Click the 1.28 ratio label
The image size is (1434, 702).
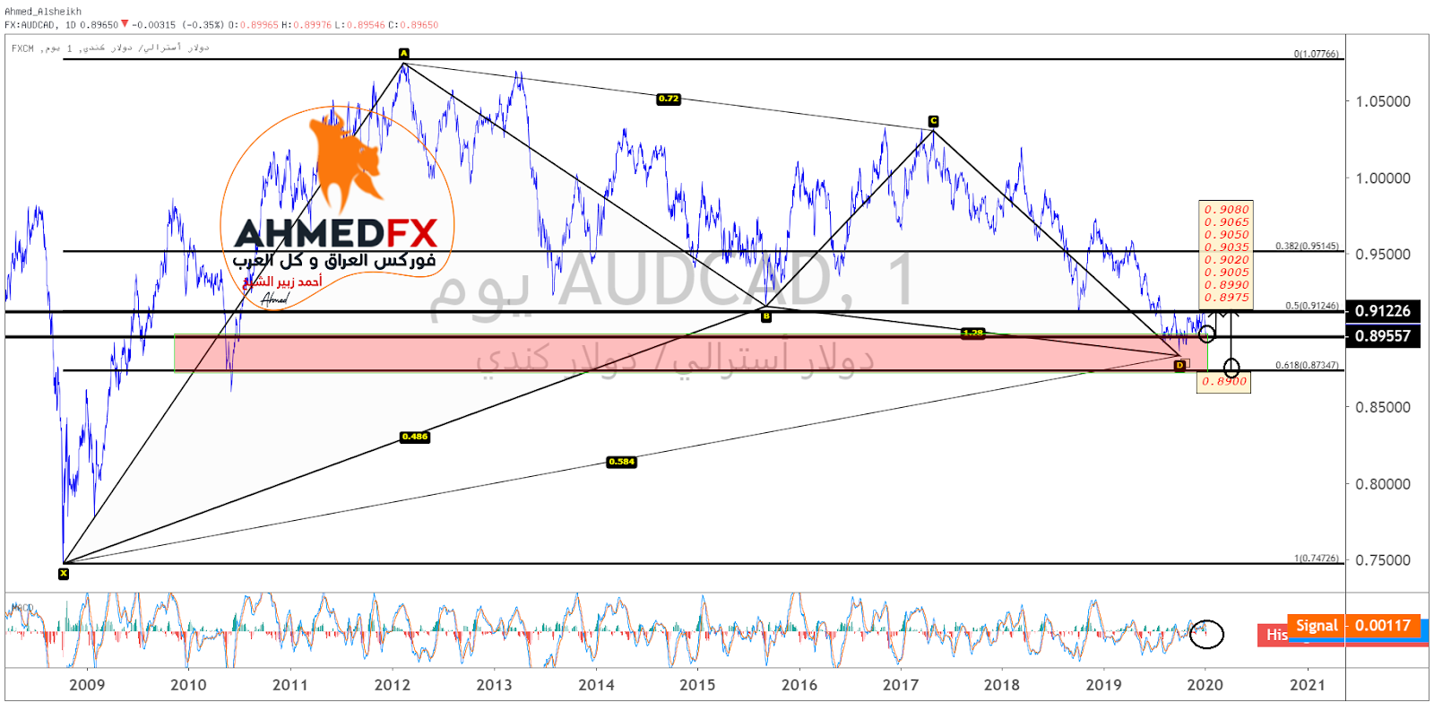pos(972,333)
